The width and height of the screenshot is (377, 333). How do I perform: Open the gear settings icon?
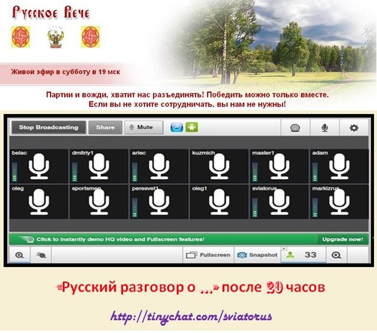point(353,128)
